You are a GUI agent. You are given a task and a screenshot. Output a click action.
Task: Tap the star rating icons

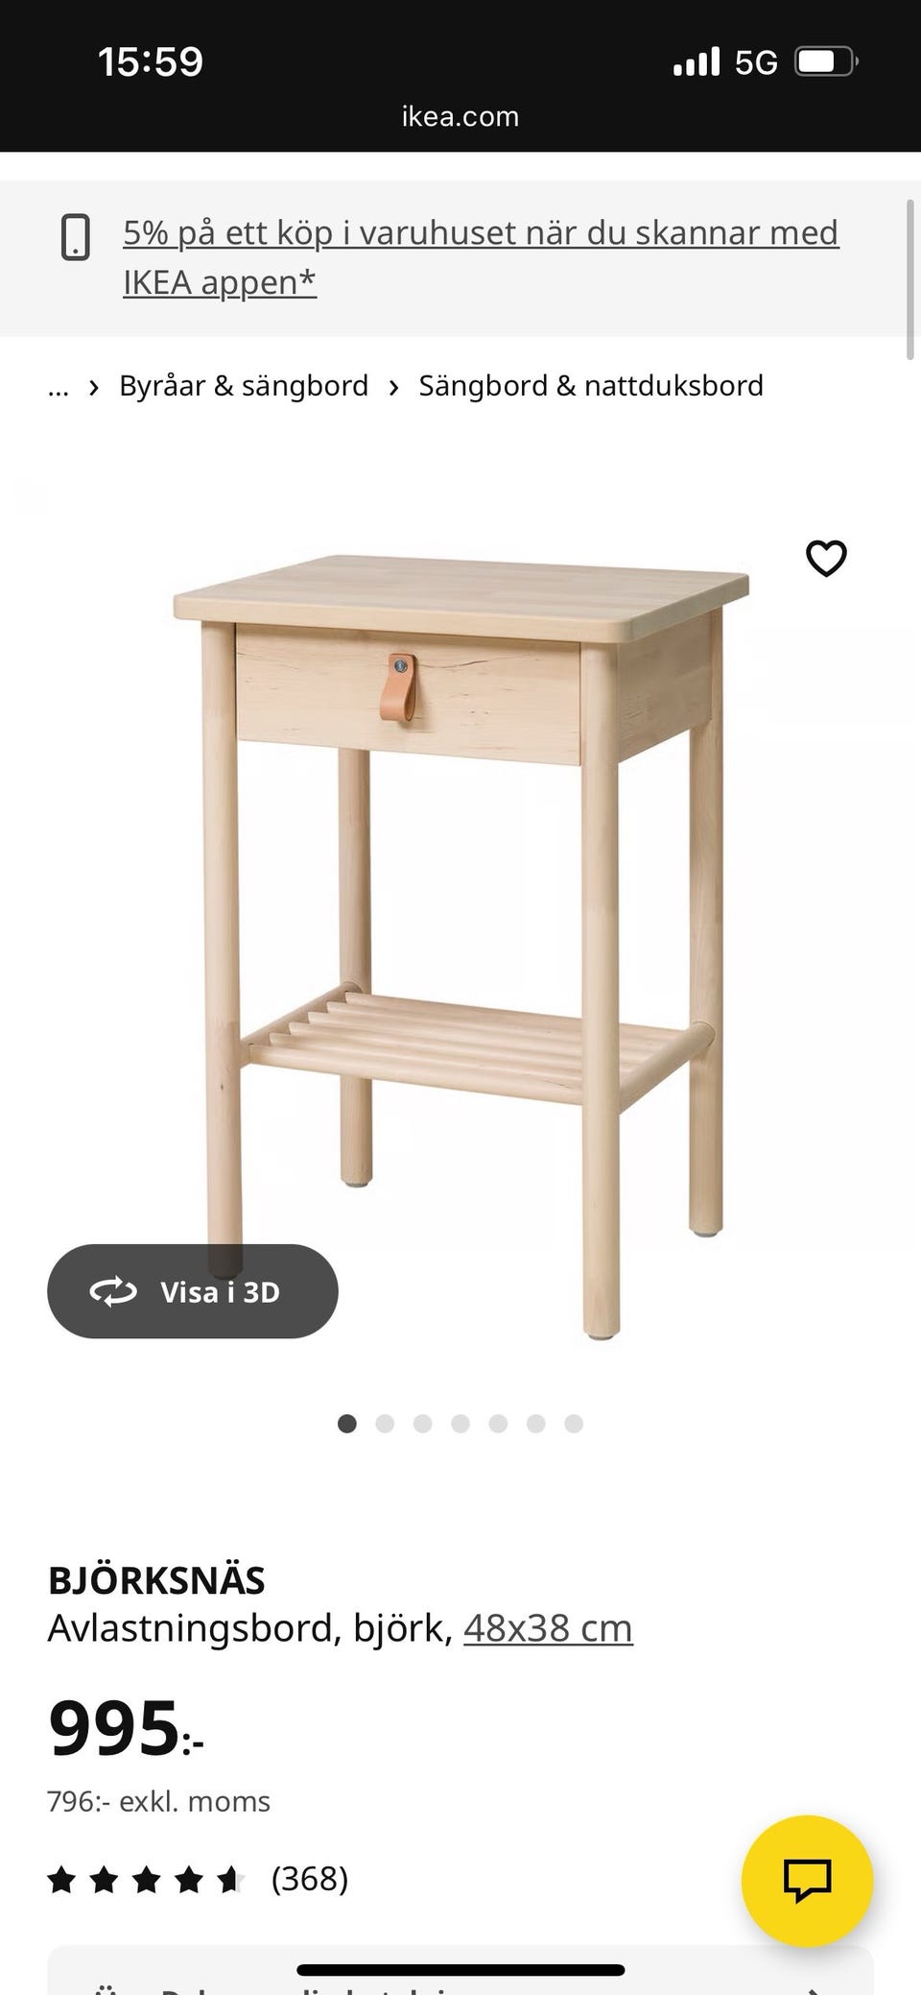tap(146, 1879)
